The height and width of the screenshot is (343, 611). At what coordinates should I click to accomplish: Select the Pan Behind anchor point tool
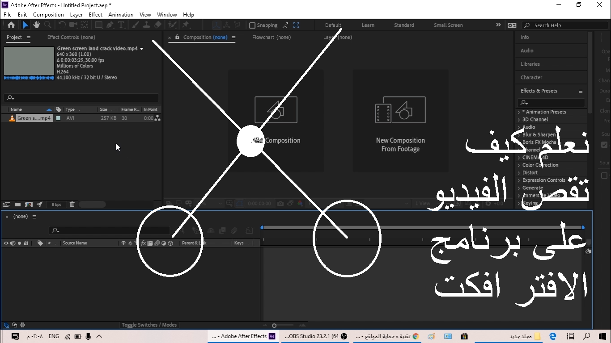point(84,25)
